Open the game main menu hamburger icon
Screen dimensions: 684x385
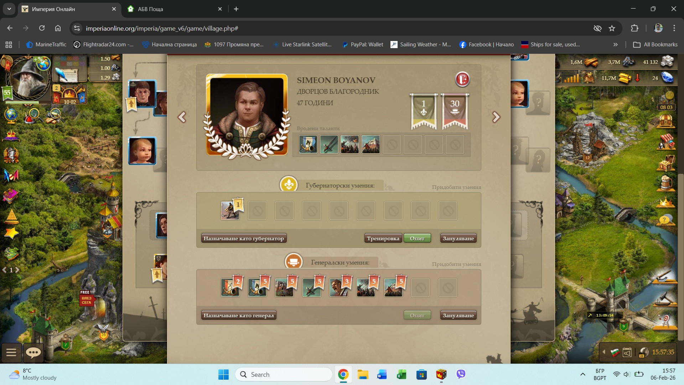click(x=11, y=353)
